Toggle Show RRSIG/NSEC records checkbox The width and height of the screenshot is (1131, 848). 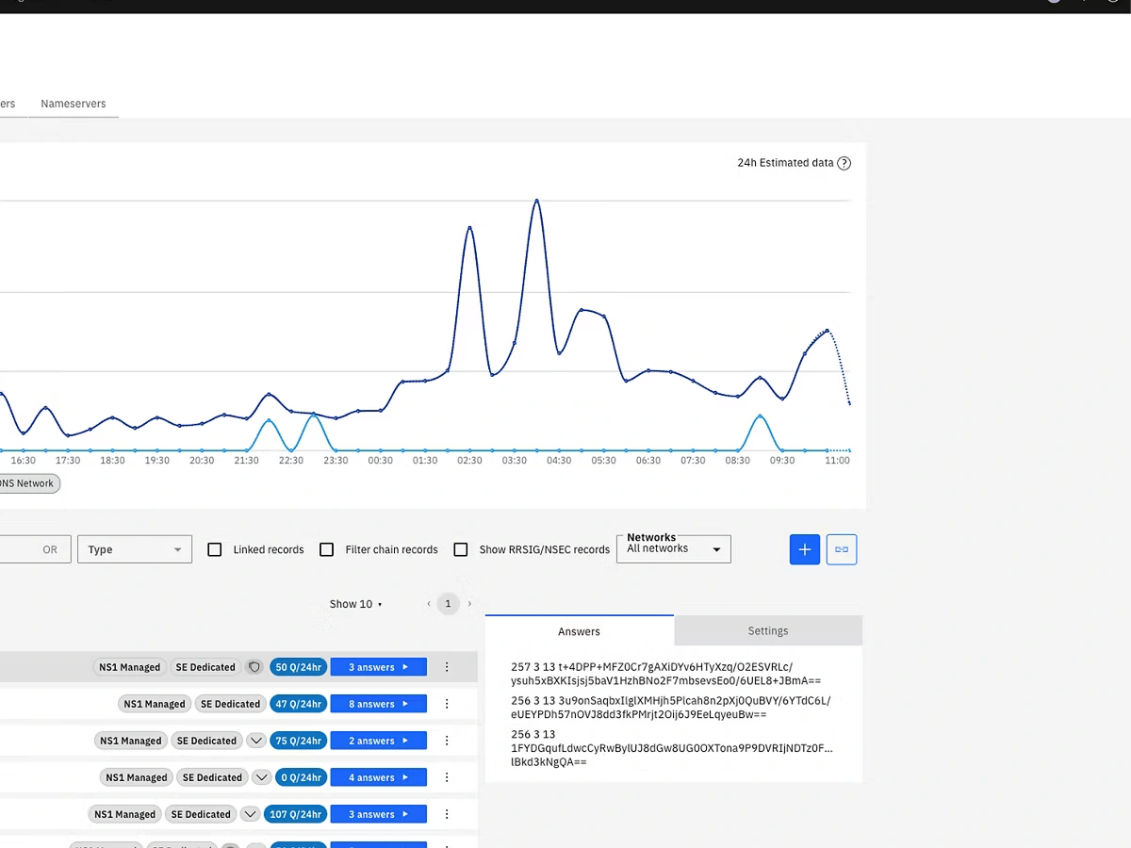point(461,549)
